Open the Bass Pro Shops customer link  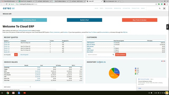pyautogui.click(x=91, y=45)
